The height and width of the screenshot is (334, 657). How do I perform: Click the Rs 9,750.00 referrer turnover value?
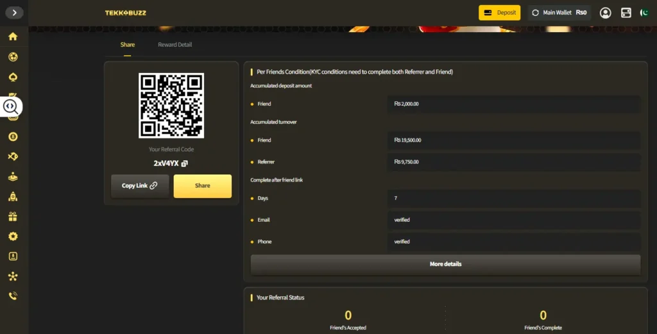click(x=406, y=162)
